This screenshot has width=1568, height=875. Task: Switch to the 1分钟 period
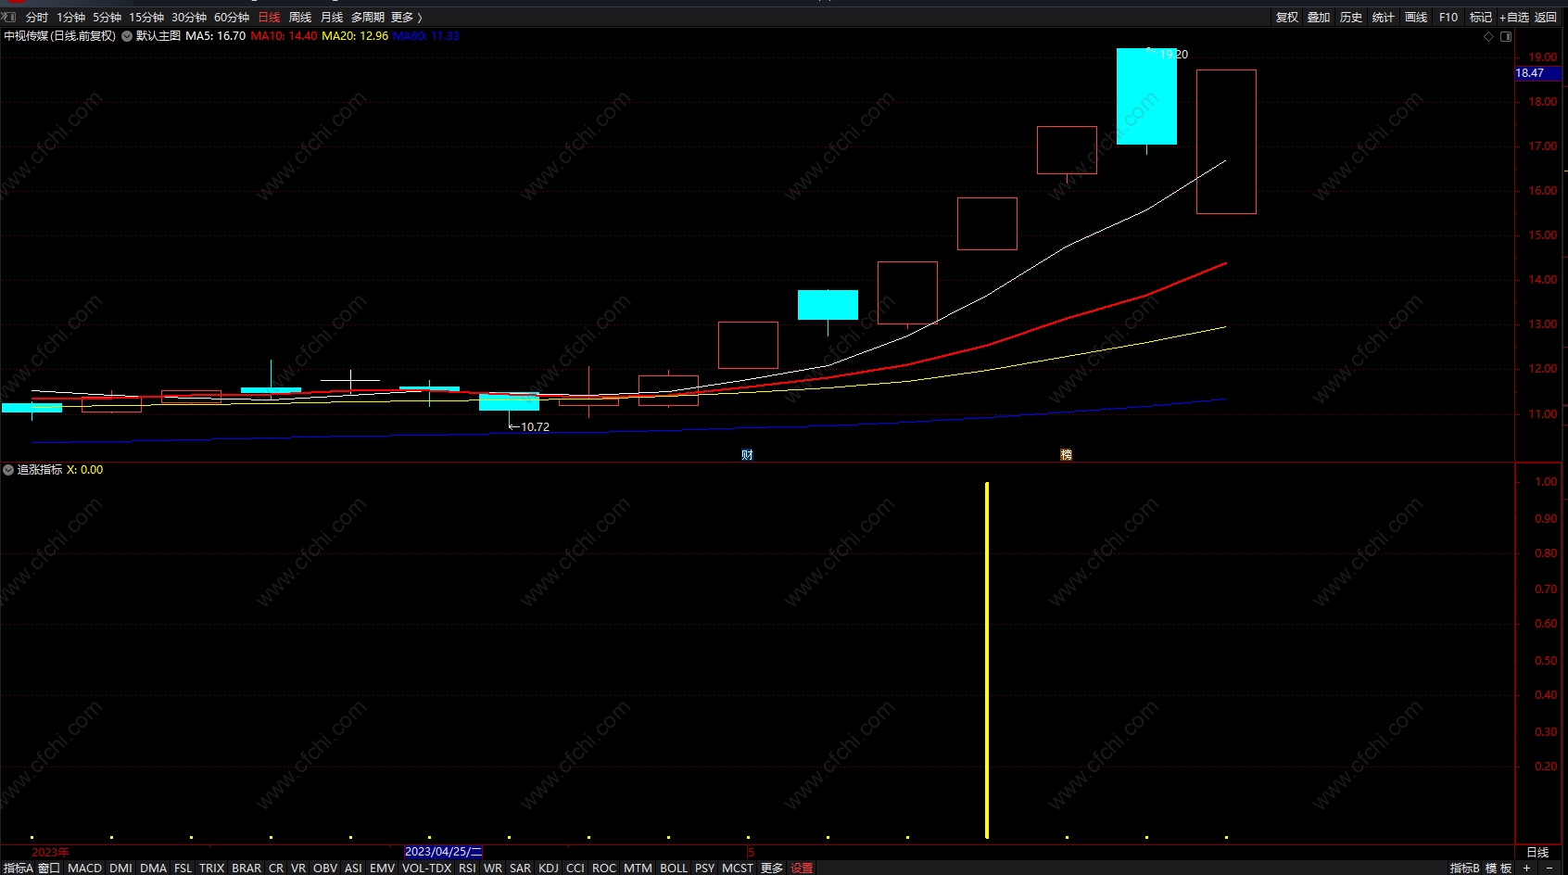[x=71, y=18]
